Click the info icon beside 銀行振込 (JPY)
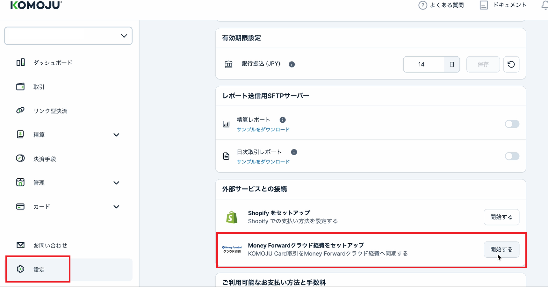 (292, 64)
